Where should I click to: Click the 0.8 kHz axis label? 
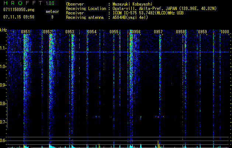click(3, 104)
